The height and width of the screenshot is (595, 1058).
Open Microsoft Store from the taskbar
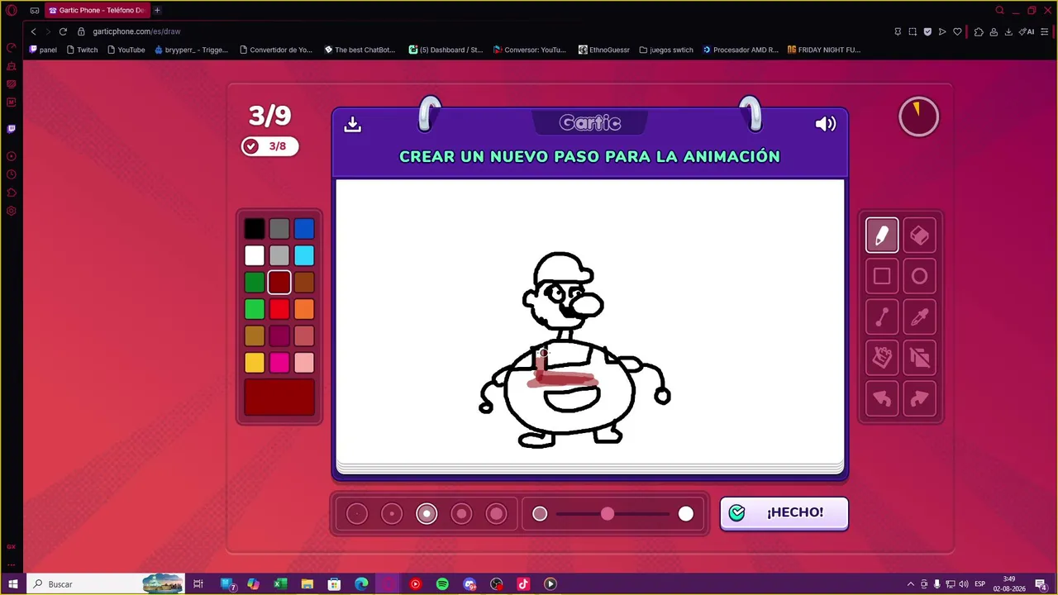point(334,584)
